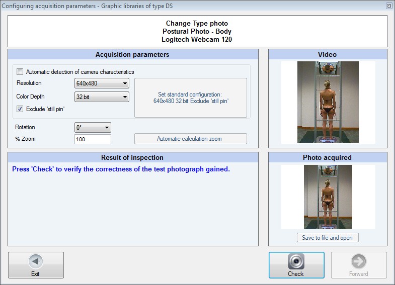This screenshot has width=395, height=285.
Task: Click the 'Result of inspection' header
Action: pos(132,157)
